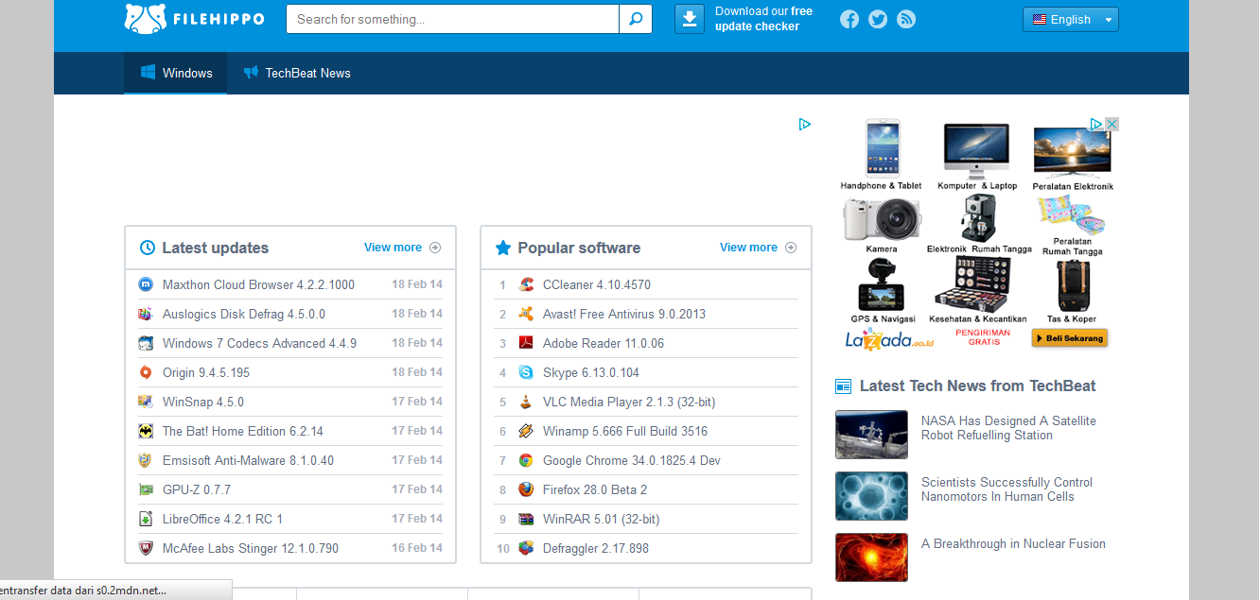This screenshot has height=600, width=1260.
Task: Click the Origin app icon
Action: [x=146, y=372]
